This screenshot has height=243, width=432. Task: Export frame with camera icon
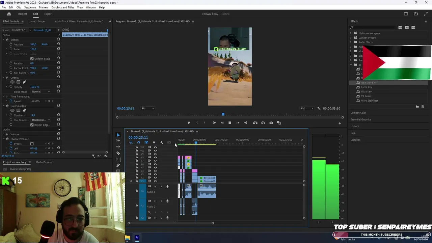271,123
